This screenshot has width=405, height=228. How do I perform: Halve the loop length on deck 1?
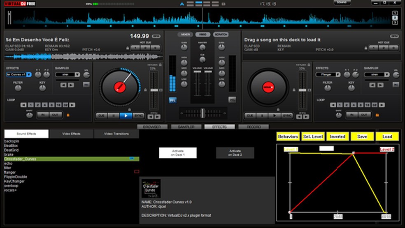23,105
